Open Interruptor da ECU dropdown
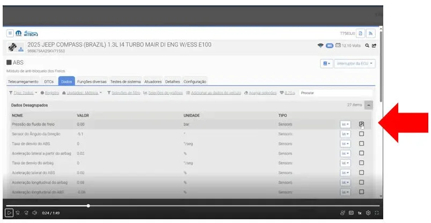Screen dimensions: 431x223 pyautogui.click(x=355, y=63)
